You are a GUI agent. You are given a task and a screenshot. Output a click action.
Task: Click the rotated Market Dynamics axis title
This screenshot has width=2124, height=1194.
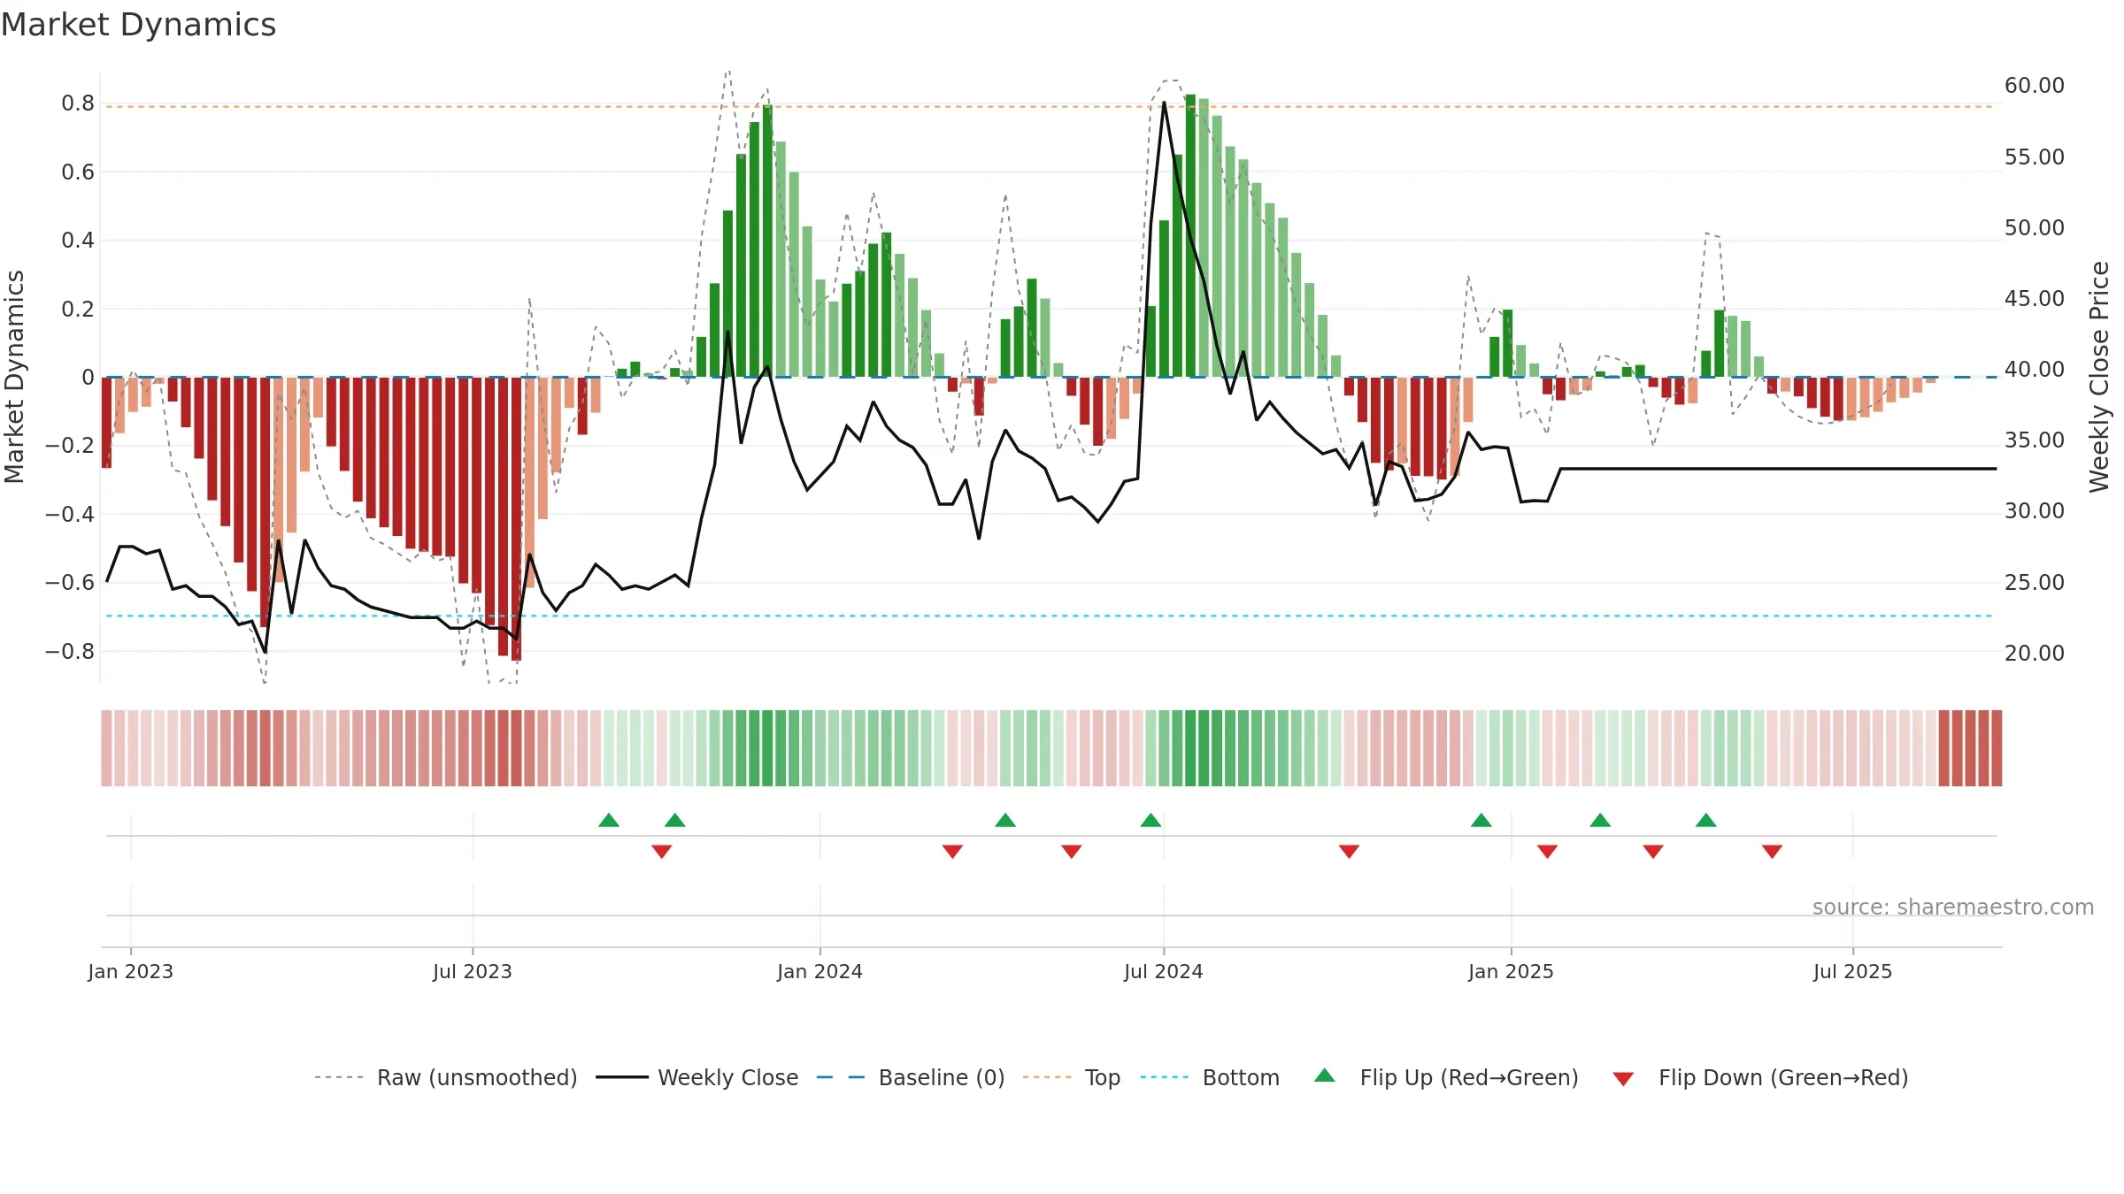(14, 377)
